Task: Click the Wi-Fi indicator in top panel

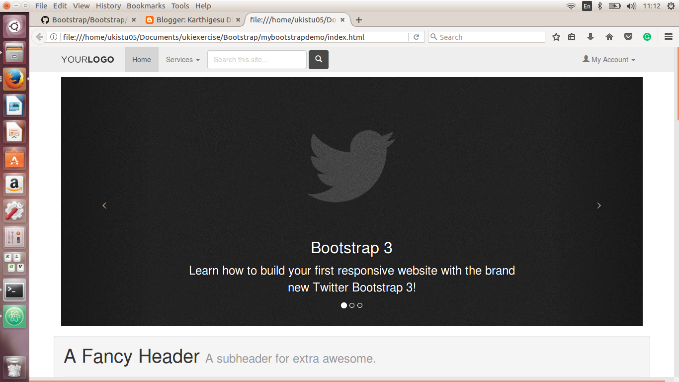Action: (x=571, y=6)
